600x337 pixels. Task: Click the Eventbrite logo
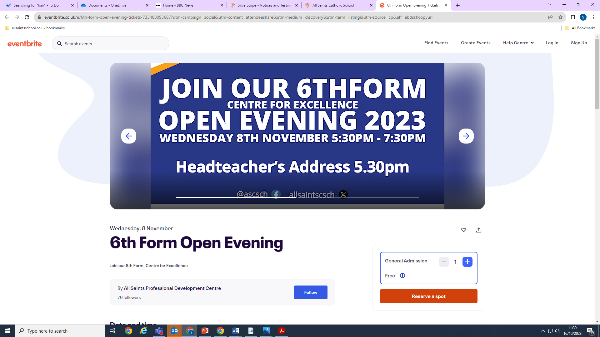coord(24,43)
